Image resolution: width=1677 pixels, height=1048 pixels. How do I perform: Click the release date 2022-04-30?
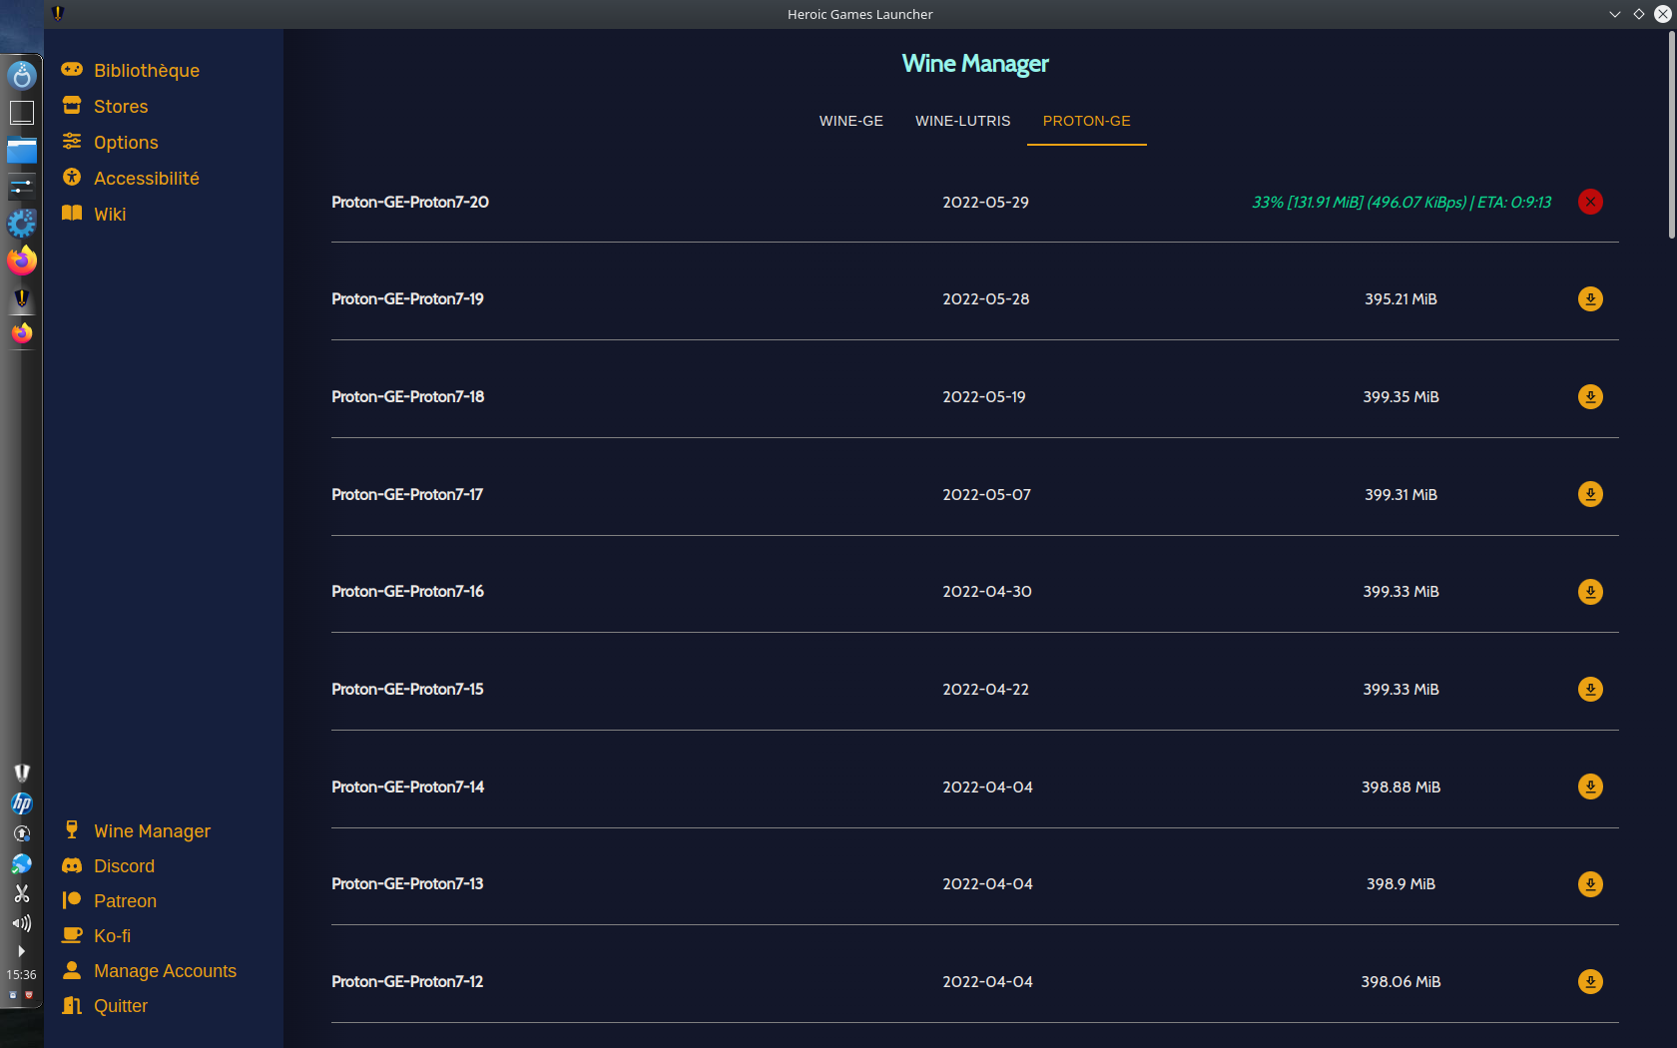[987, 592]
